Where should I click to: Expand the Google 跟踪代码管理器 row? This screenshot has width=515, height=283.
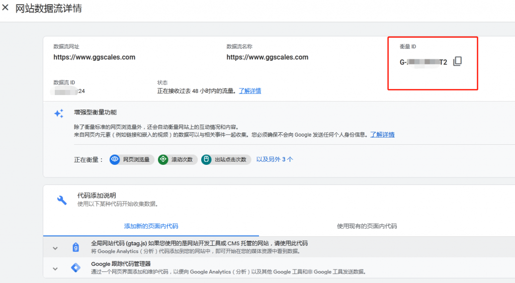point(55,269)
